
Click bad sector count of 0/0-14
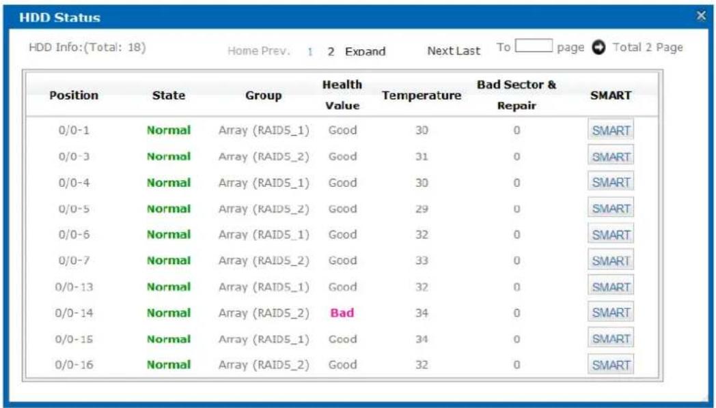pos(517,312)
